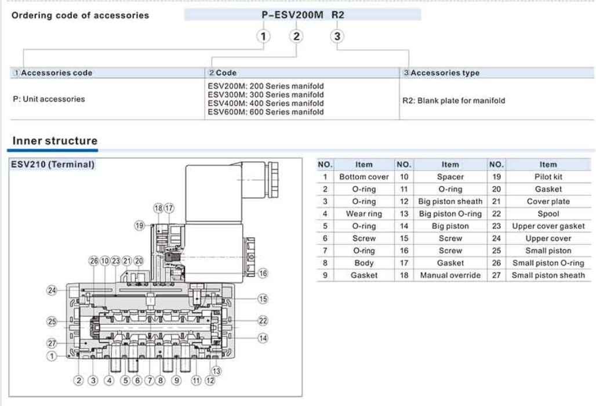
Task: Select the Pilot kit table entry
Action: pos(548,177)
